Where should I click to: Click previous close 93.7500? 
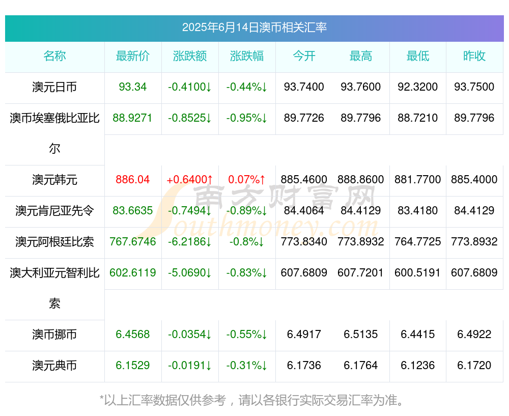(474, 87)
